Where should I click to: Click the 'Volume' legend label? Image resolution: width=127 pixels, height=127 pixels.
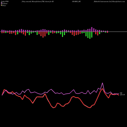pos(5,4)
